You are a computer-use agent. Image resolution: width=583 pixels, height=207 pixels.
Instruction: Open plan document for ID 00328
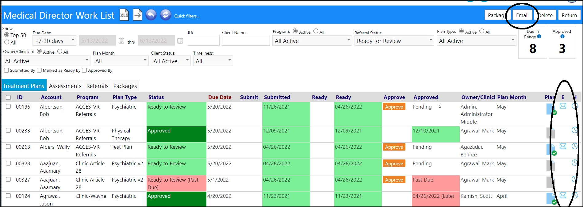(551, 166)
